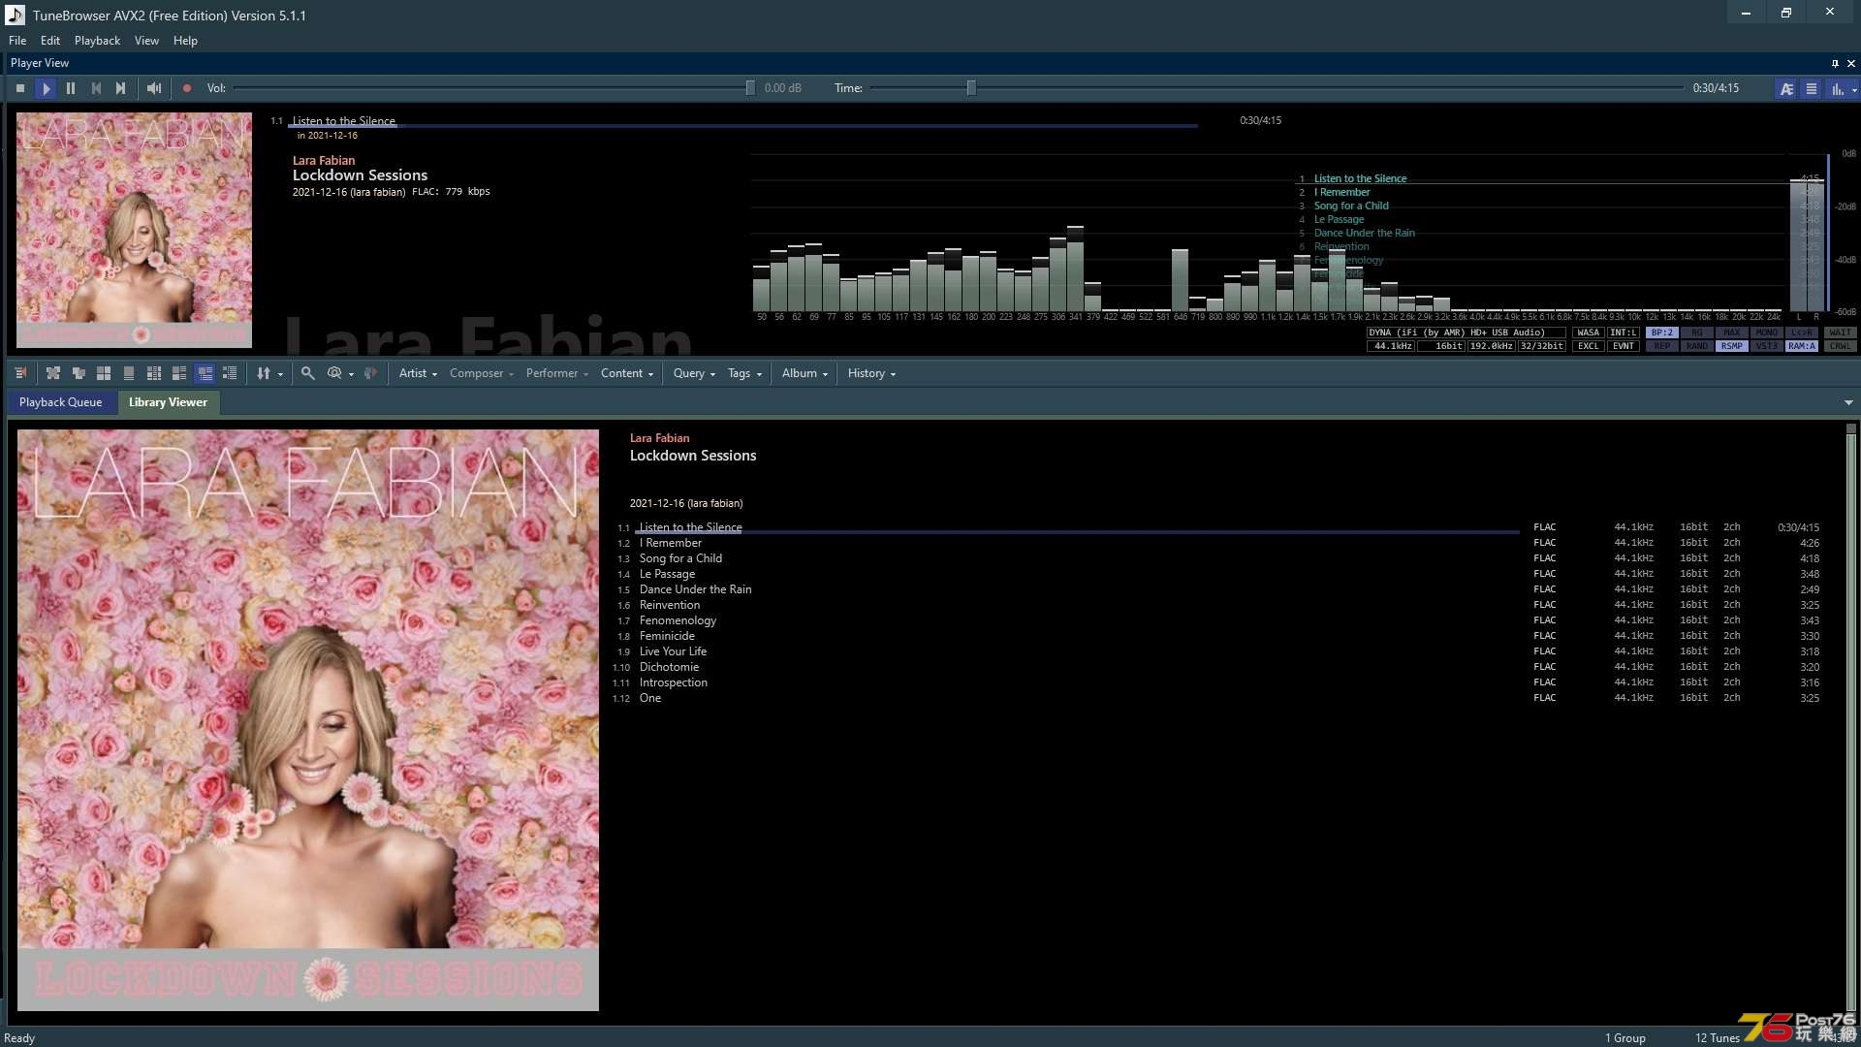Click the EXCL exclusive mode button
Image resolution: width=1861 pixels, height=1047 pixels.
pyautogui.click(x=1589, y=346)
